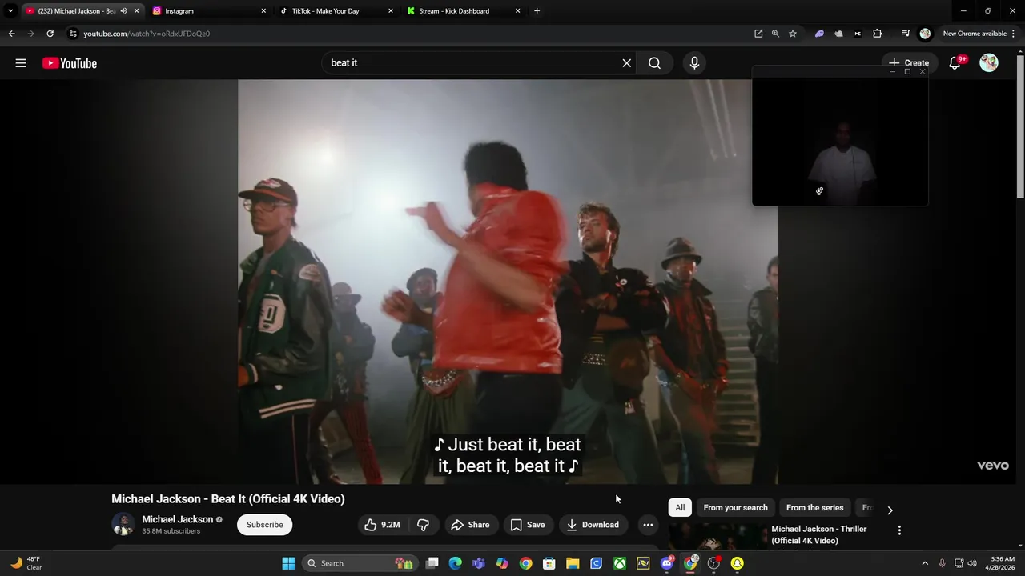
Task: Click the Chrome address bar URL
Action: (x=147, y=34)
